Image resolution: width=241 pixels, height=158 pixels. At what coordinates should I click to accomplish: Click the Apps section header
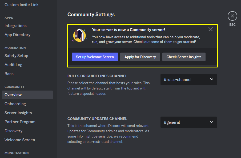pyautogui.click(x=9, y=18)
